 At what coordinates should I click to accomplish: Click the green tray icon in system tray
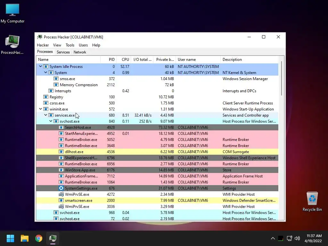tap(281, 238)
